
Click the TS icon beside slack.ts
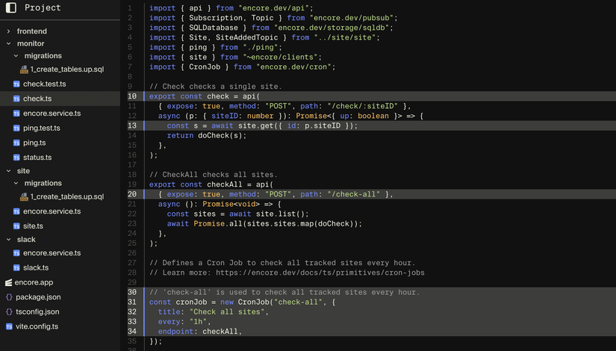(x=16, y=268)
